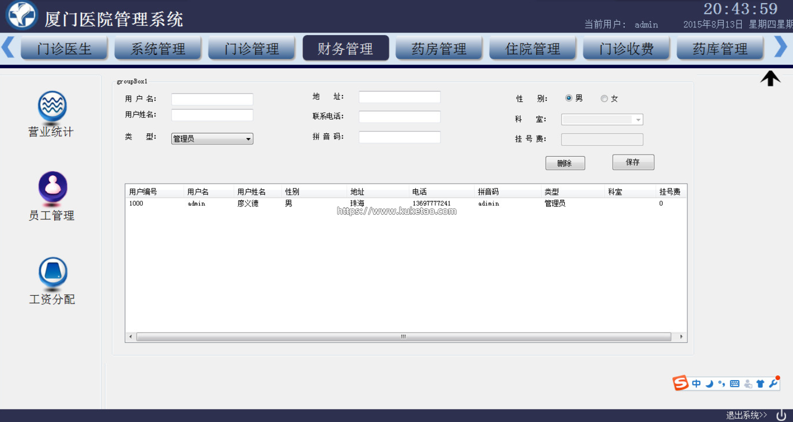
Task: Focus the 地址 address input field
Action: click(x=400, y=97)
